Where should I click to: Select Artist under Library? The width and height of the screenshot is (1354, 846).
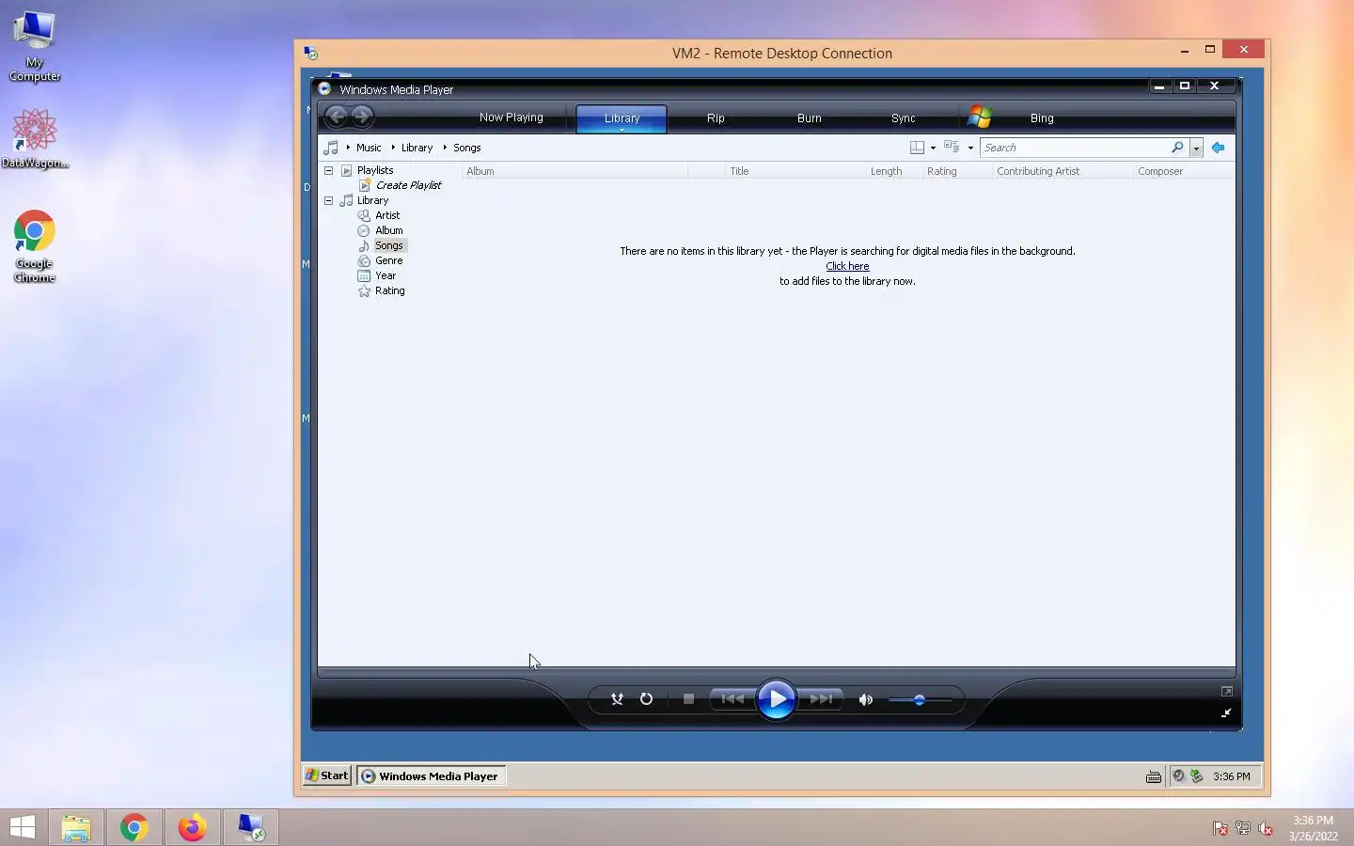tap(387, 215)
